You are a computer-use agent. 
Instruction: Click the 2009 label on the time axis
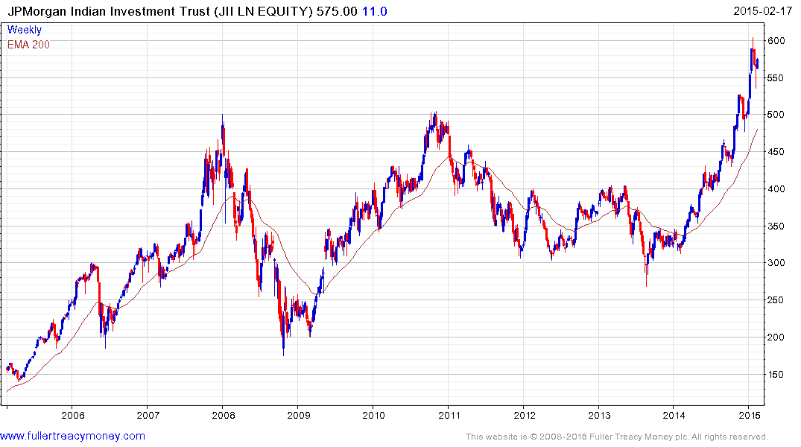pos(298,415)
